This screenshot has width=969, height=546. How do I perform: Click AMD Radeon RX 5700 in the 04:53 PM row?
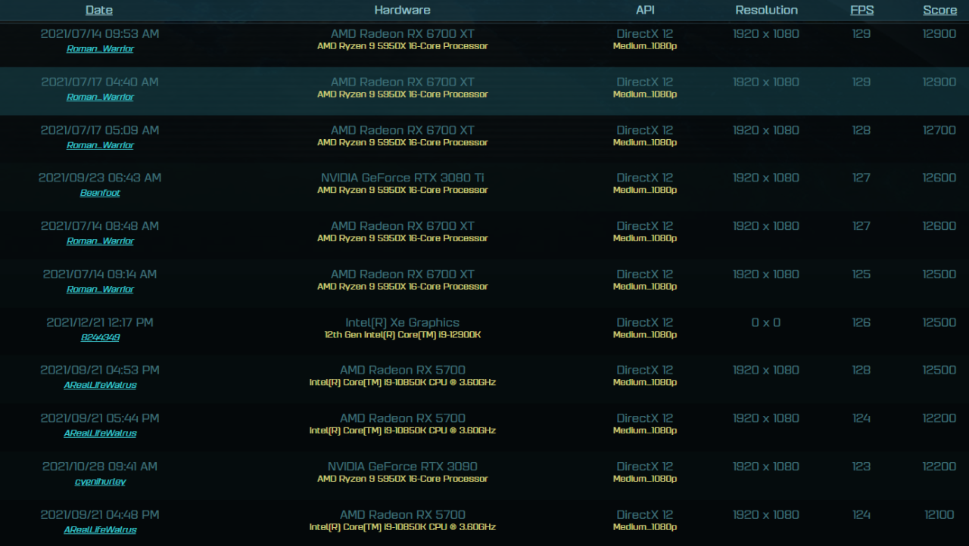coord(402,370)
